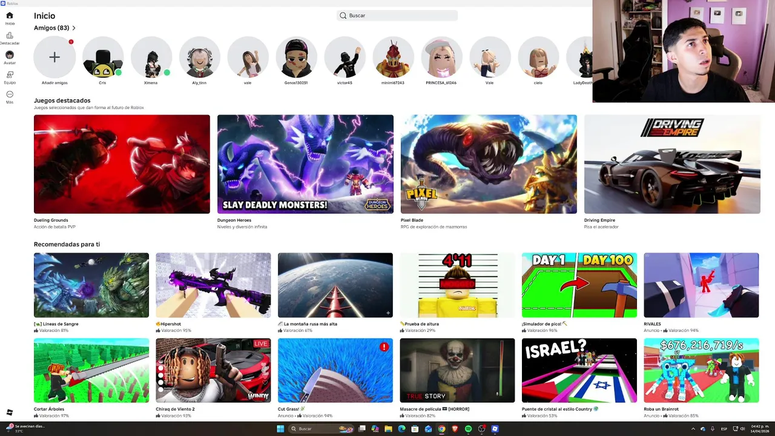Click the Añadir amigos label
The image size is (775, 436).
[x=54, y=83]
